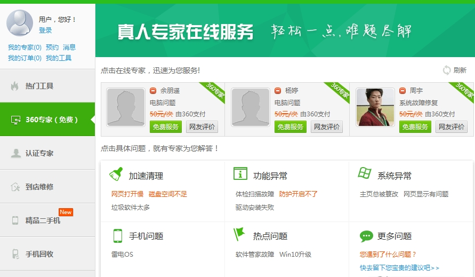
Task: Open the 热门工具 sidebar tab
Action: pos(39,86)
